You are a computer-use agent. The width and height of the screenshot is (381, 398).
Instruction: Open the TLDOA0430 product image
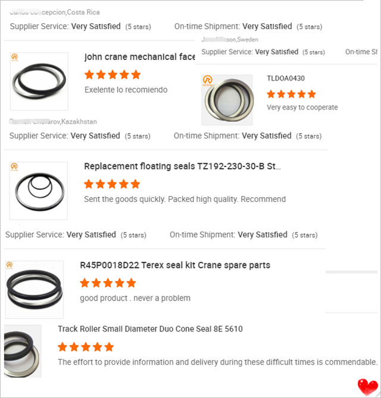click(x=227, y=100)
